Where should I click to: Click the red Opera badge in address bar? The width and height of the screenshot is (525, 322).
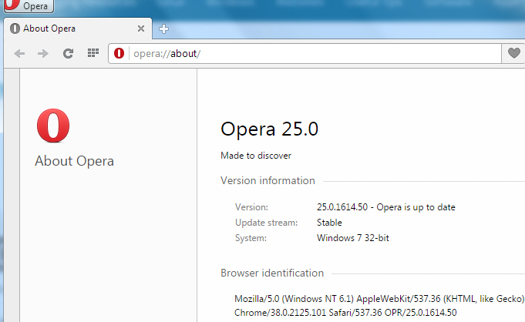[x=119, y=53]
